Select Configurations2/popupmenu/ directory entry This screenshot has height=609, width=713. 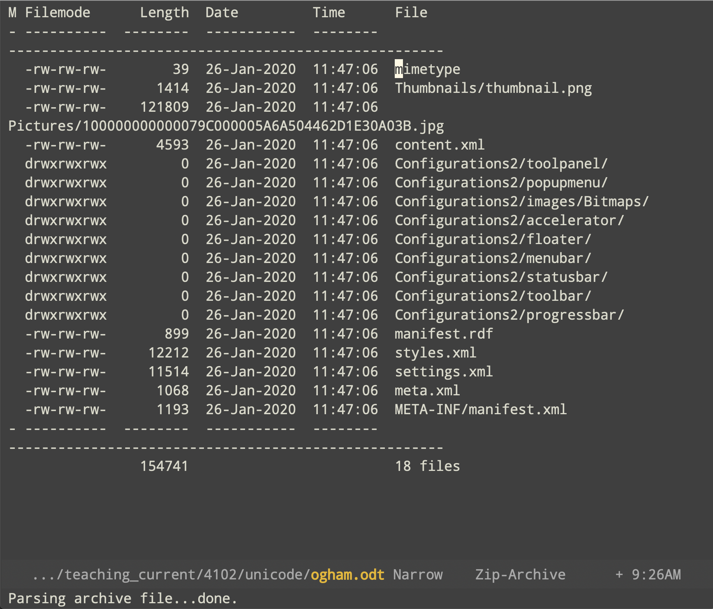pos(501,182)
